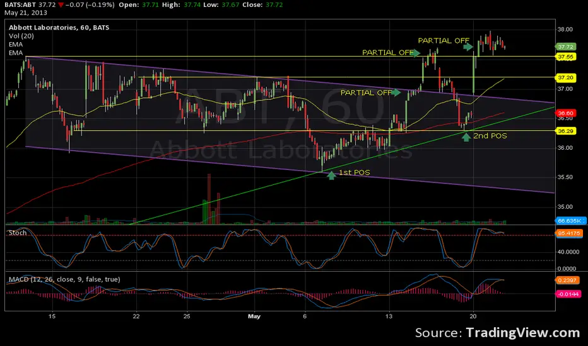Click the 1st POS chart annotation text

pos(355,172)
